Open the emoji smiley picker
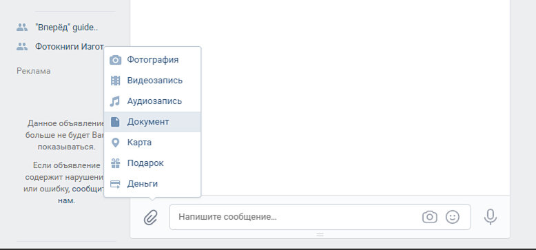 pos(453,217)
